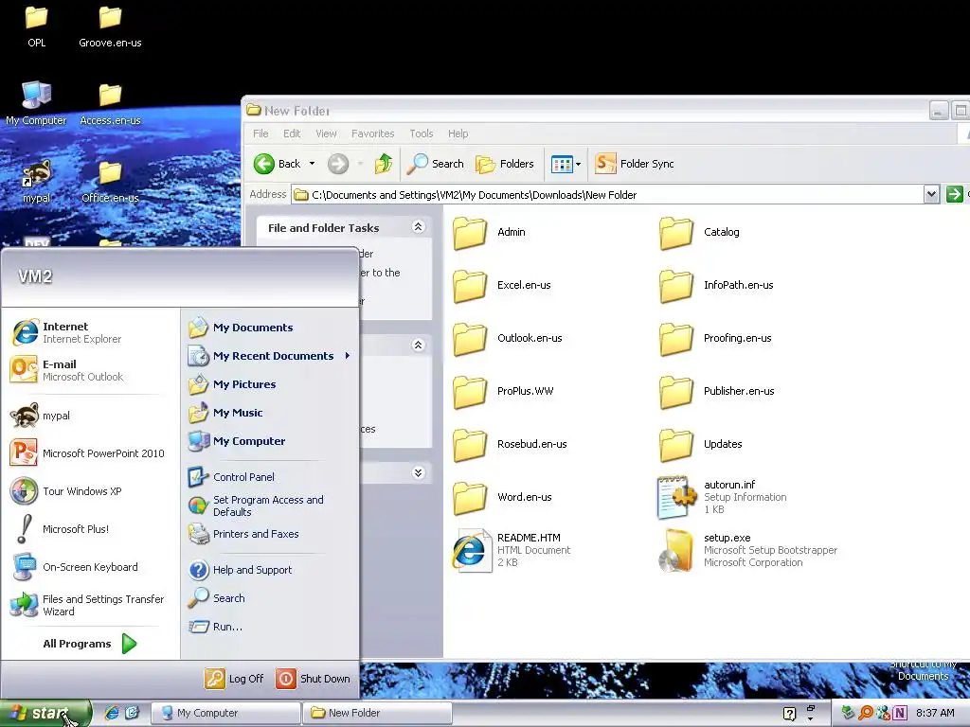The width and height of the screenshot is (970, 727).
Task: Open Back history dropdown arrow
Action: pyautogui.click(x=312, y=164)
